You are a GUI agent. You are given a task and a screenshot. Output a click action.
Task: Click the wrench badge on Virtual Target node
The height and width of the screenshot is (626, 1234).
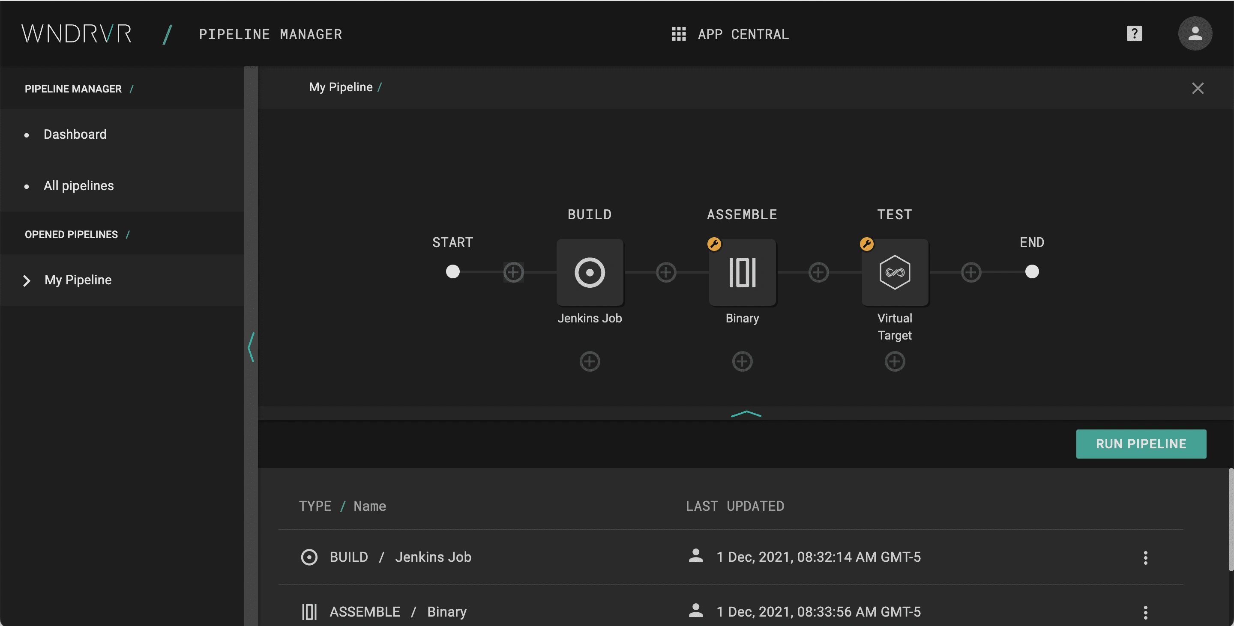pyautogui.click(x=866, y=244)
